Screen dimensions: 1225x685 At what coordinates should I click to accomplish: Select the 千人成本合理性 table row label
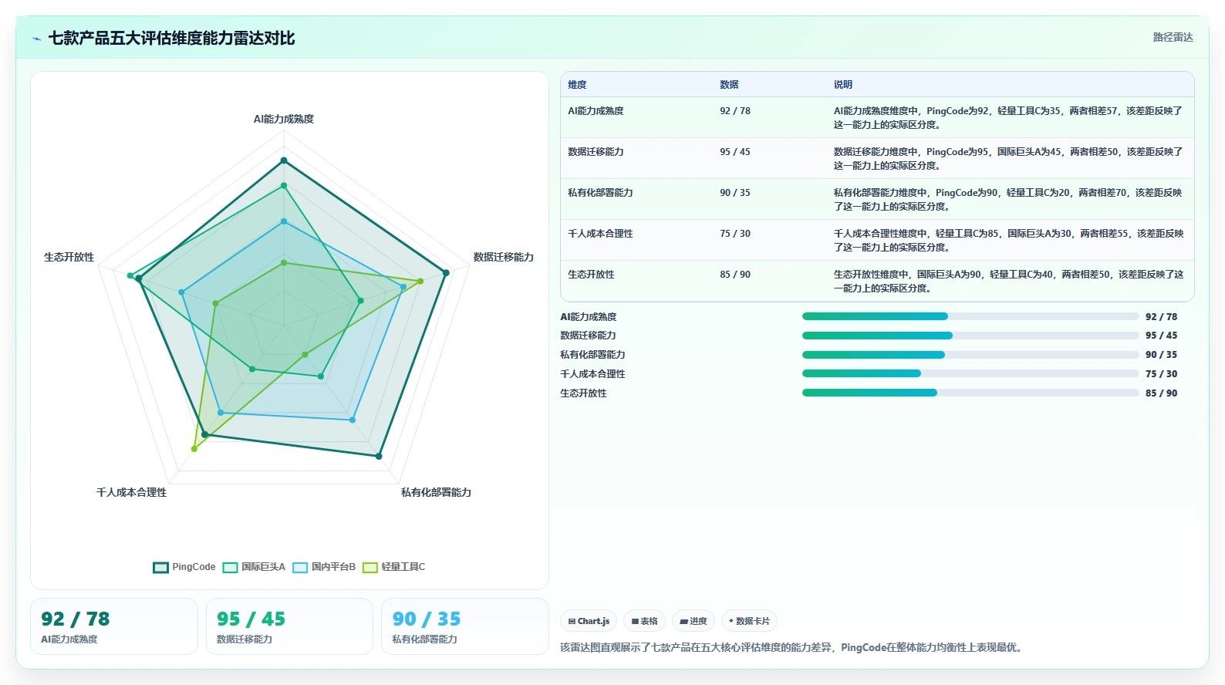point(600,234)
